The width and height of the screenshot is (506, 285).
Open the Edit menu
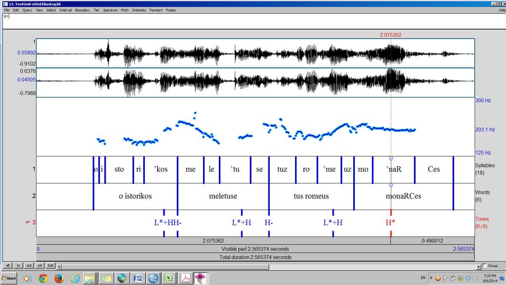pos(16,10)
